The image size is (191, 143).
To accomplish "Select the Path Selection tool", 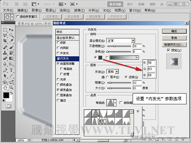I will coord(5,76).
